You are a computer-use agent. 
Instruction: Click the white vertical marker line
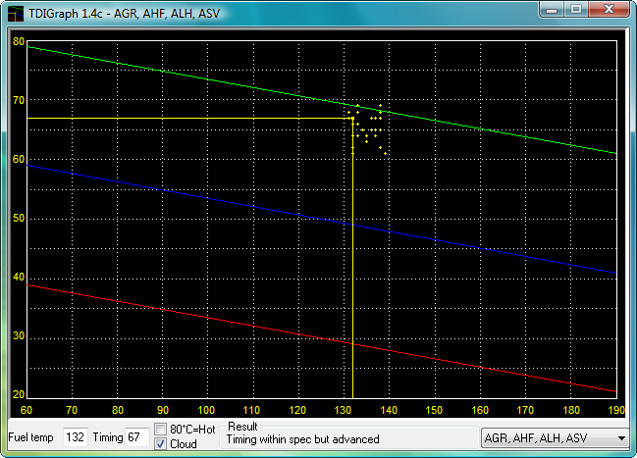pos(352,275)
